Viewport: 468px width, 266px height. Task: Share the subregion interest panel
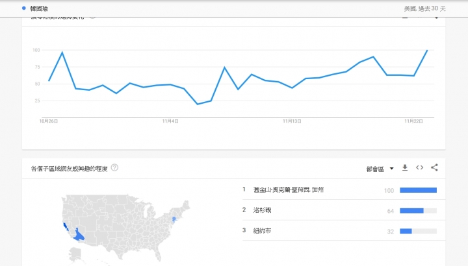pos(434,167)
